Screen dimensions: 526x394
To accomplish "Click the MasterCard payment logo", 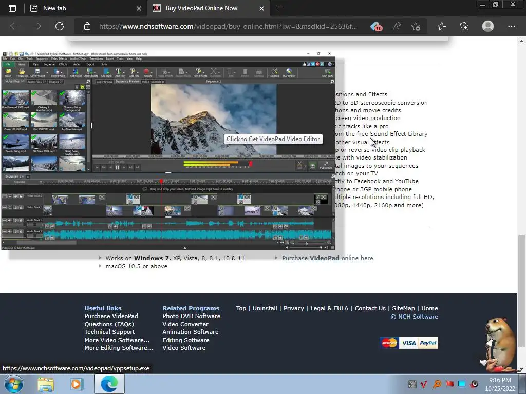I will click(389, 343).
